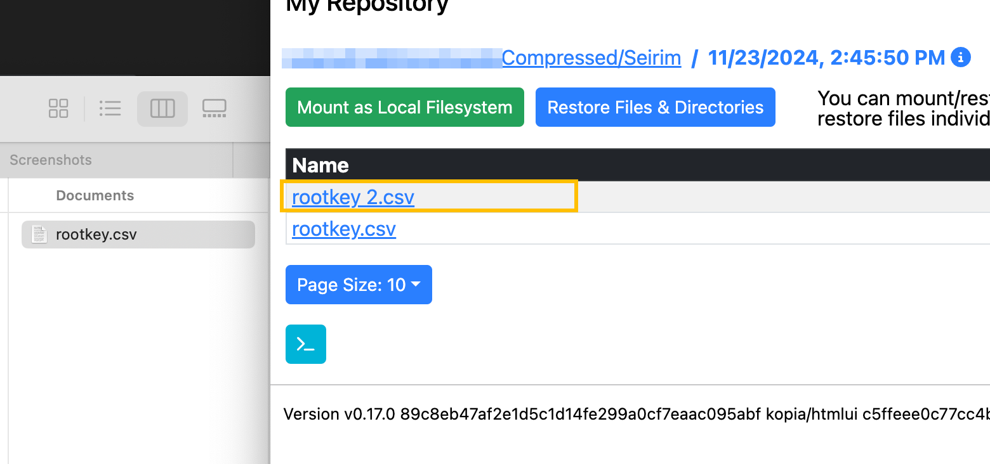Viewport: 990px width, 464px height.
Task: Click the Version v0.17.0 footer text
Action: click(339, 415)
